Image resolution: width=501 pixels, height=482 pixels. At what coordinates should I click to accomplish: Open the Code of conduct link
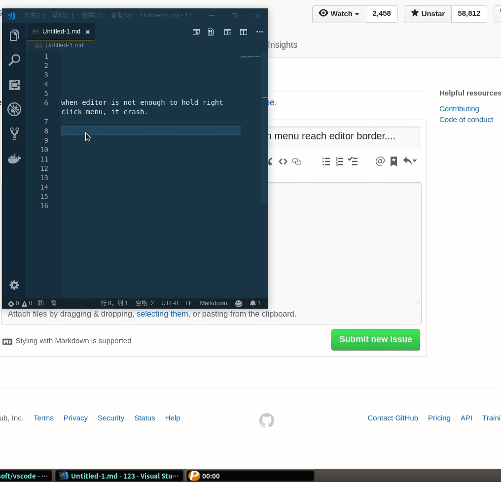coord(466,119)
